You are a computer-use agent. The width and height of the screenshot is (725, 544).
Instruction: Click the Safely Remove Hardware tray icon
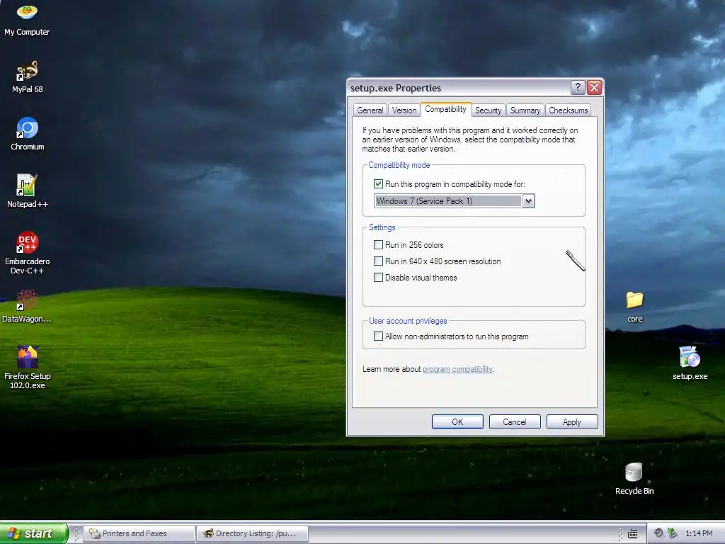tap(673, 533)
